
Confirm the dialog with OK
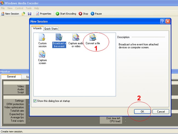142,111
